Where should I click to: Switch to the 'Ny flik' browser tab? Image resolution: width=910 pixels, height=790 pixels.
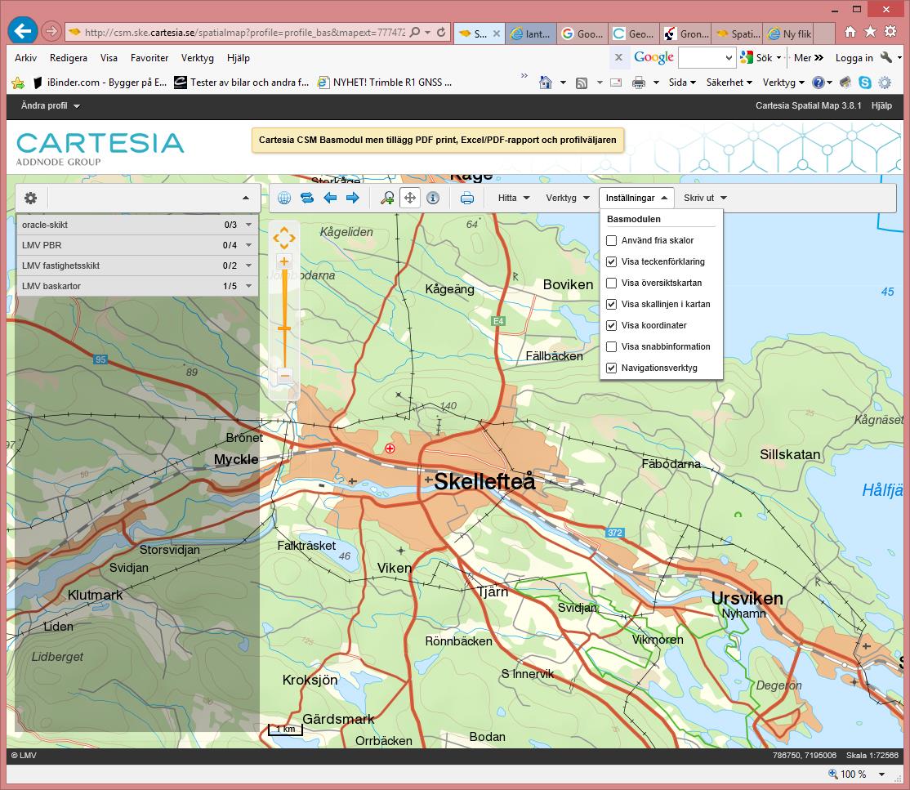[789, 33]
